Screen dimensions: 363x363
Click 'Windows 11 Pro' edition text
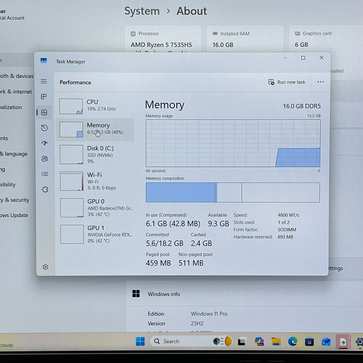(x=209, y=314)
